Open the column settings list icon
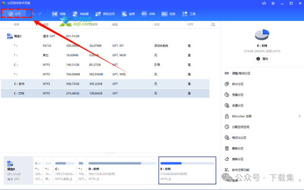304x190 pixels. click(x=213, y=24)
